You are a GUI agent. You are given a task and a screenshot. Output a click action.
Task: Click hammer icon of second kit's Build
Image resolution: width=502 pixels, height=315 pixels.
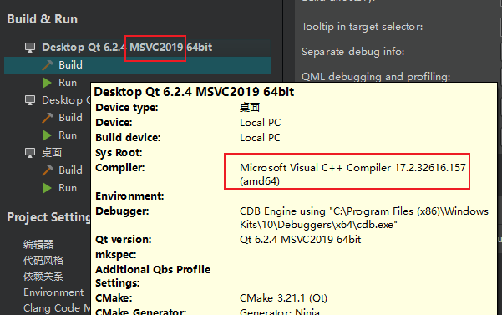point(48,118)
